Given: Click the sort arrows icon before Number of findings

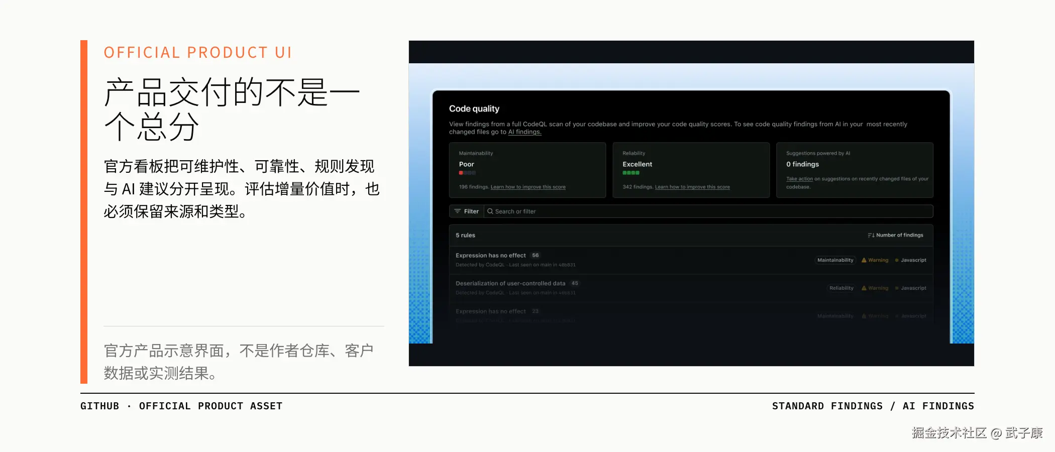Looking at the screenshot, I should coord(871,235).
